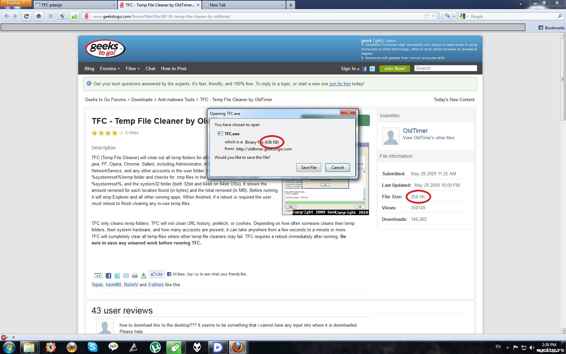566x354 pixels.
Task: Share the page on Facebook in the share row
Action: click(x=108, y=276)
